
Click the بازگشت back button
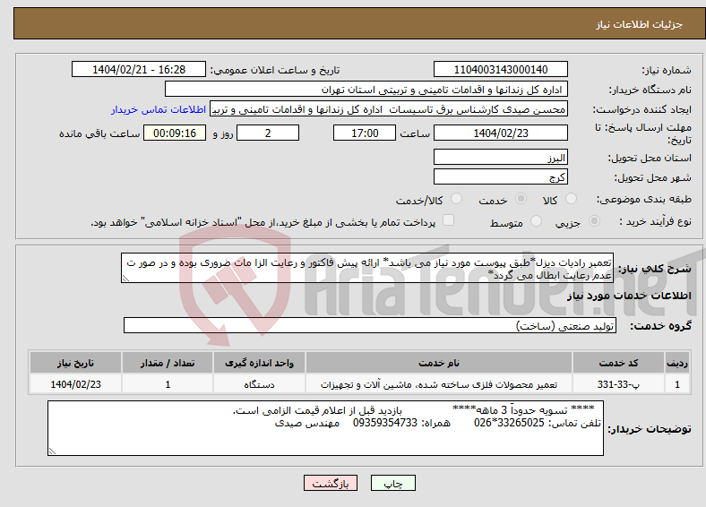click(x=331, y=483)
